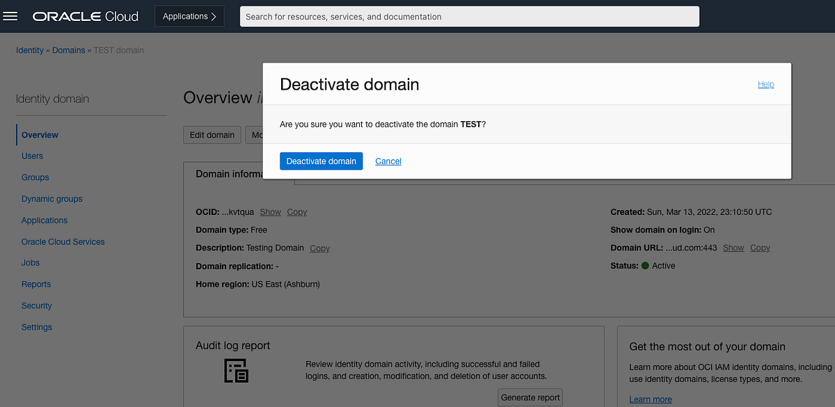
Task: Click the Oracle Cloud logo
Action: (x=85, y=15)
